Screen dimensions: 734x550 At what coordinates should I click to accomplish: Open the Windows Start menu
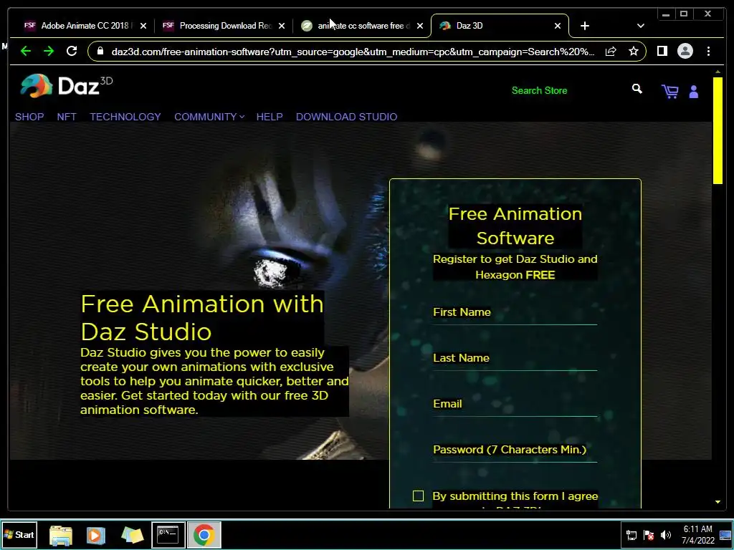[x=19, y=534]
